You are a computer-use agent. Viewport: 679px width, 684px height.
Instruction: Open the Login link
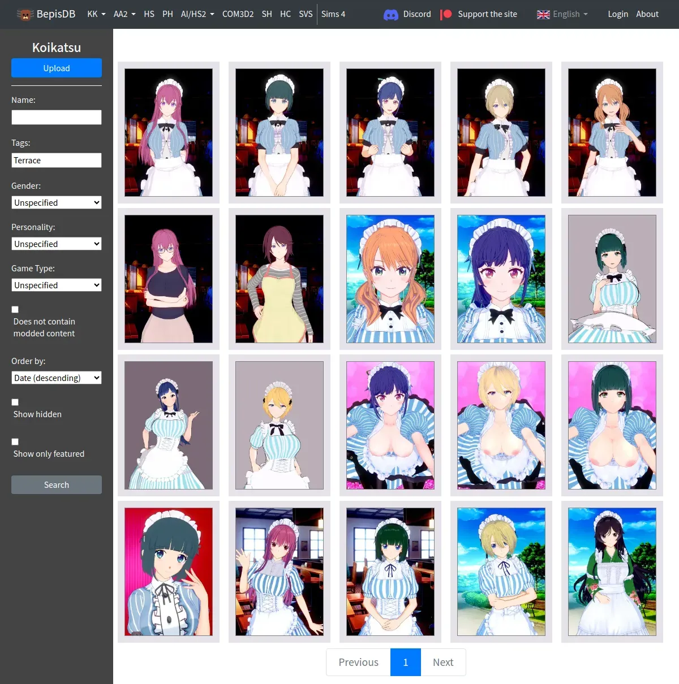[x=618, y=14]
